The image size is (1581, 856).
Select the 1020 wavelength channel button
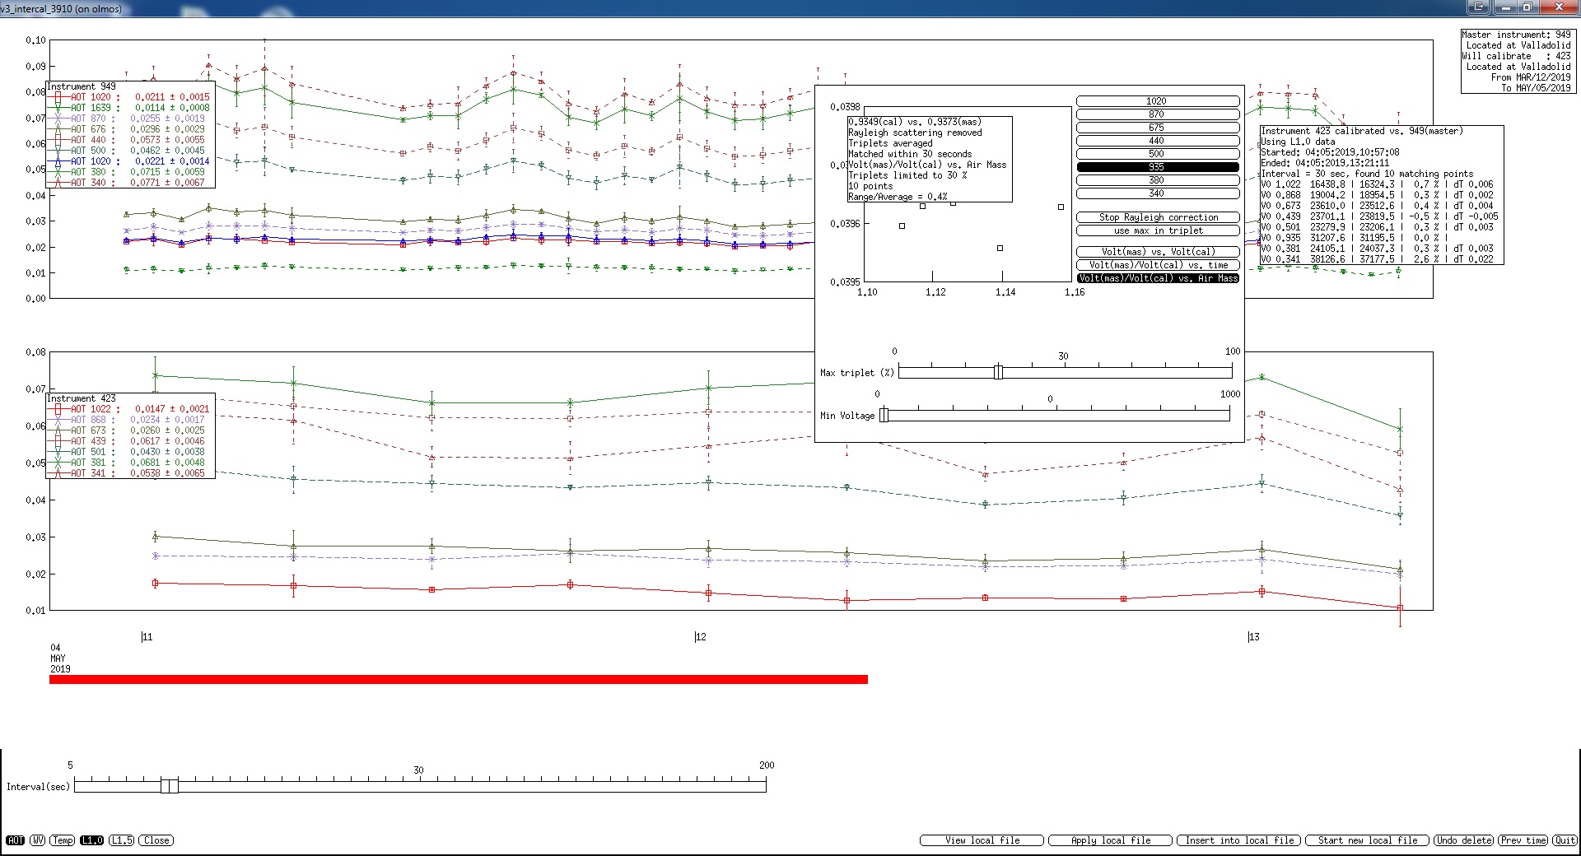pos(1157,101)
